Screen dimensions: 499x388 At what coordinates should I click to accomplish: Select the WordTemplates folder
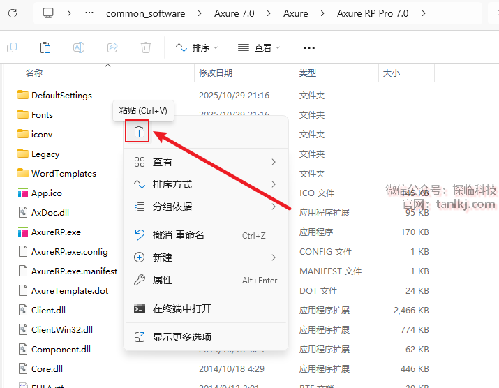[64, 174]
